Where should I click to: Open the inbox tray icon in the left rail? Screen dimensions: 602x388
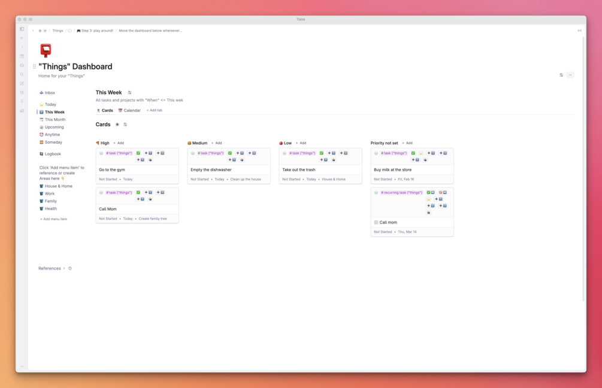pyautogui.click(x=22, y=65)
